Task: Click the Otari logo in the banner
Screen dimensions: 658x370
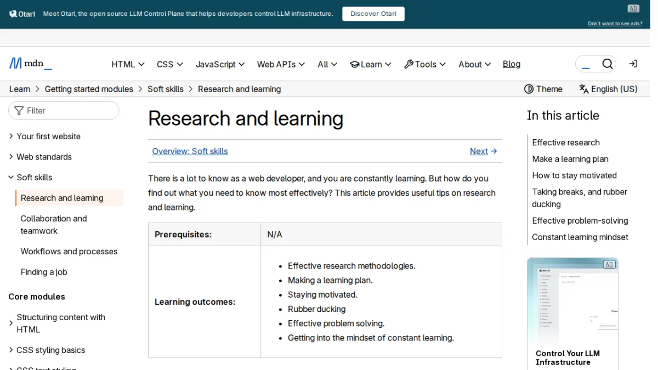Action: [x=22, y=14]
